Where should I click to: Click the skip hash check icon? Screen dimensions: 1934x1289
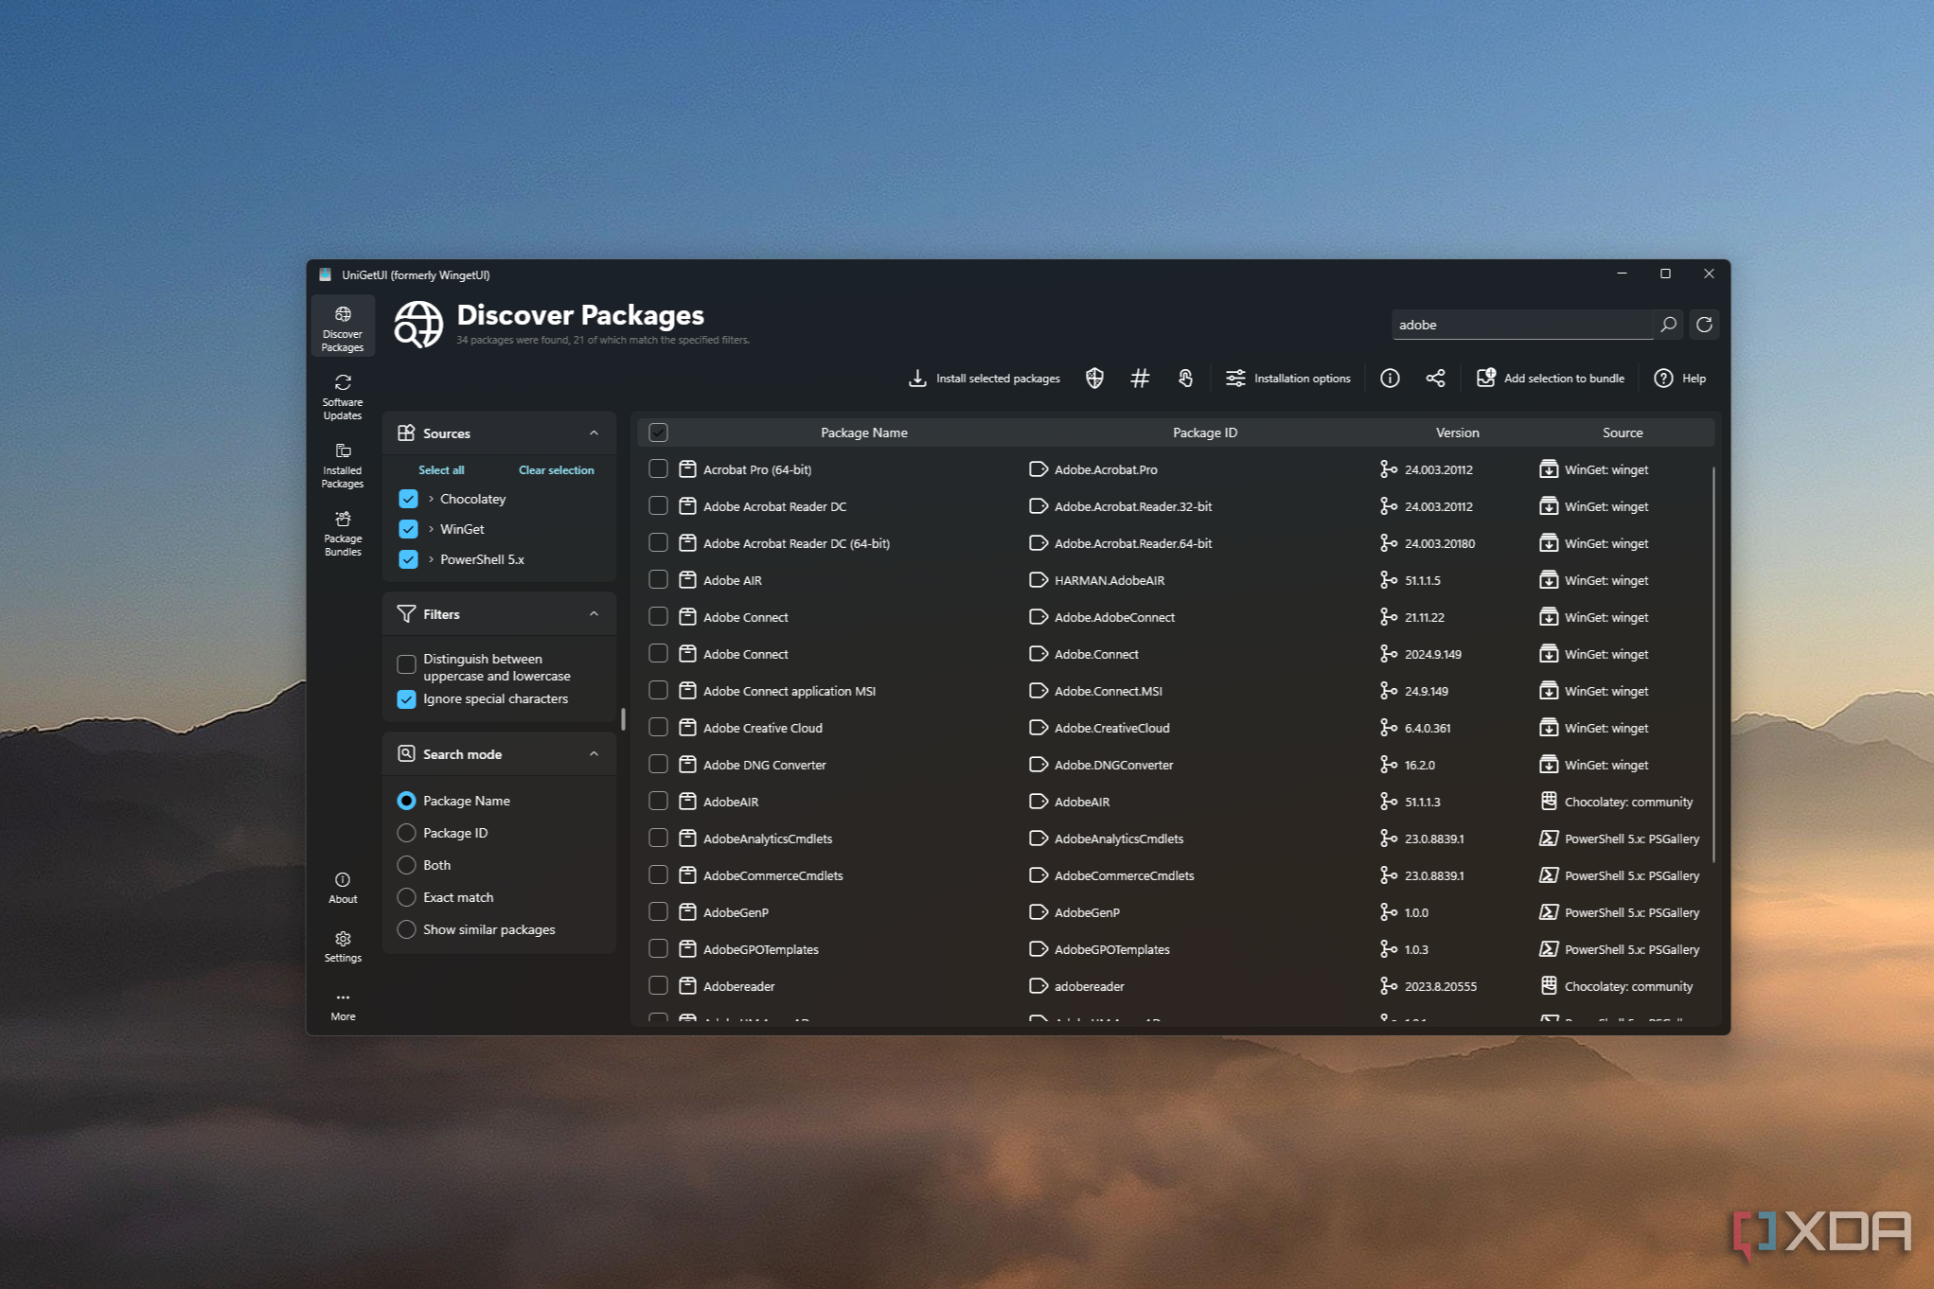(x=1140, y=379)
